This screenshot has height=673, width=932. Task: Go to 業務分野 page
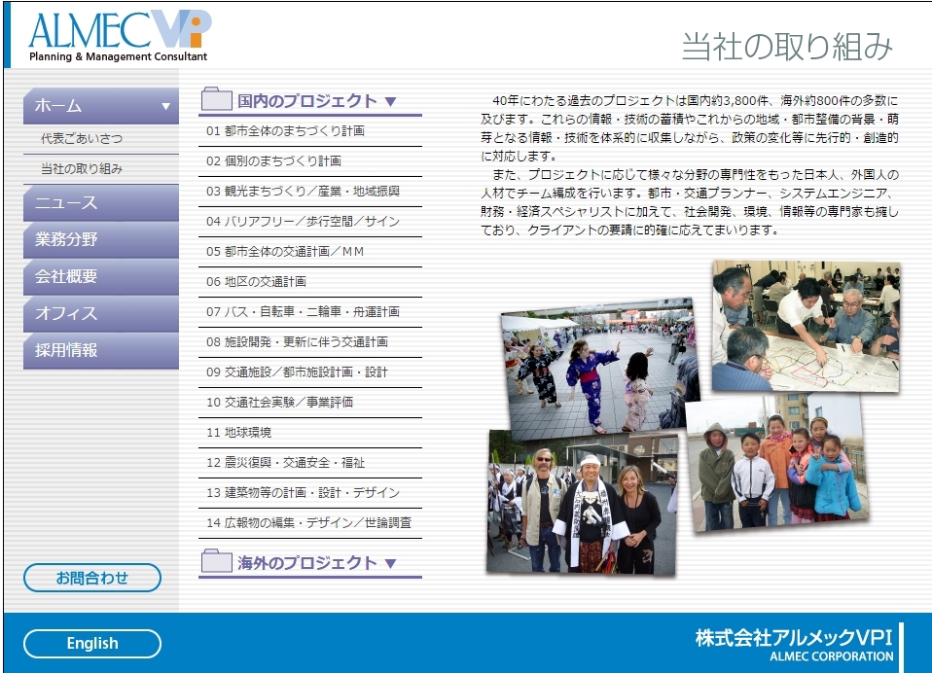pyautogui.click(x=101, y=239)
